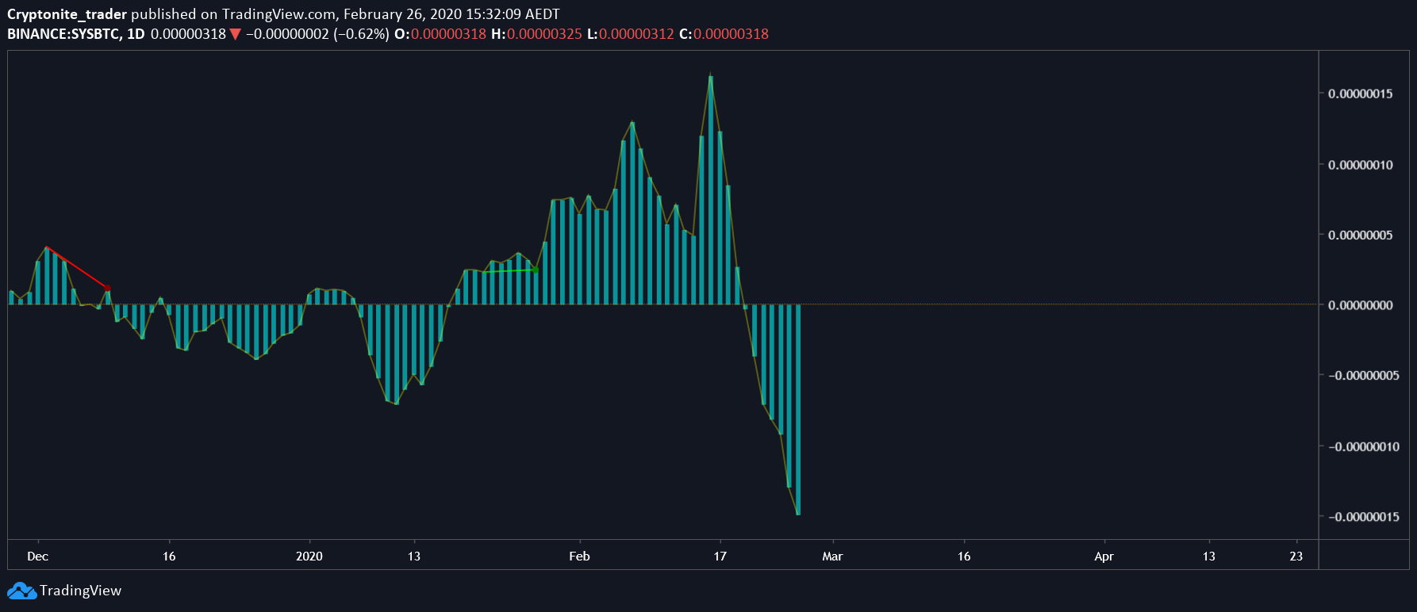Click the red divergence trend line
Viewport: 1417px width, 612px height.
click(77, 268)
